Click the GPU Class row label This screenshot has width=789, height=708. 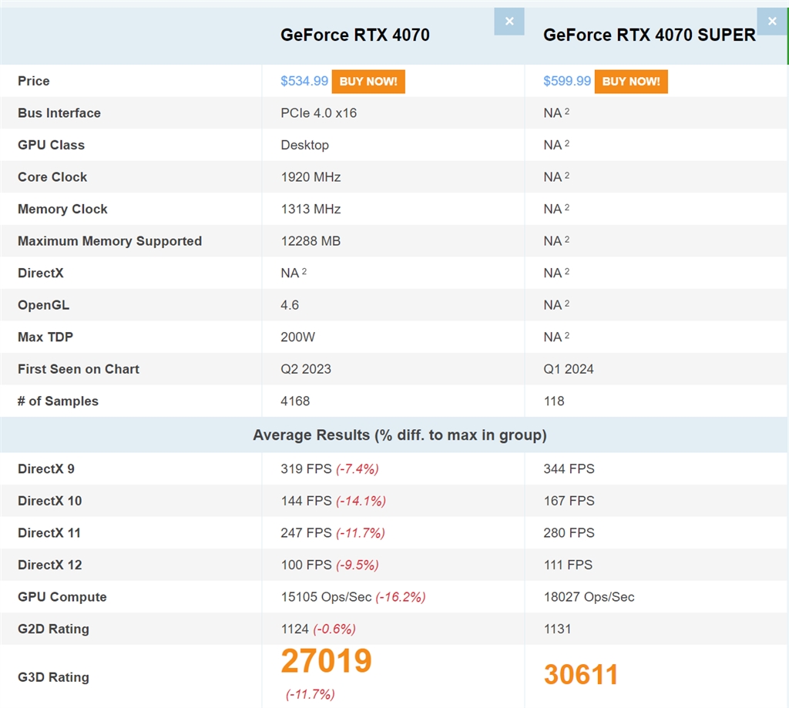(x=52, y=145)
